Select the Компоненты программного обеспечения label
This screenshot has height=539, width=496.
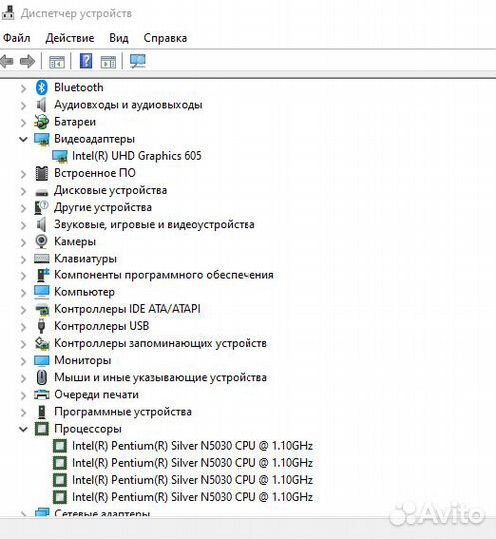pyautogui.click(x=164, y=275)
